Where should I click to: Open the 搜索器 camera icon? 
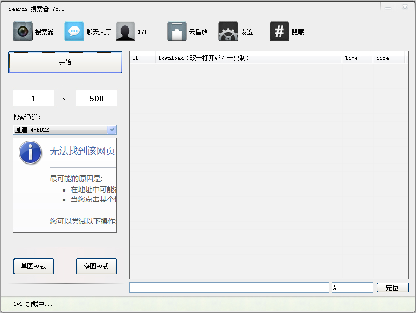23,32
